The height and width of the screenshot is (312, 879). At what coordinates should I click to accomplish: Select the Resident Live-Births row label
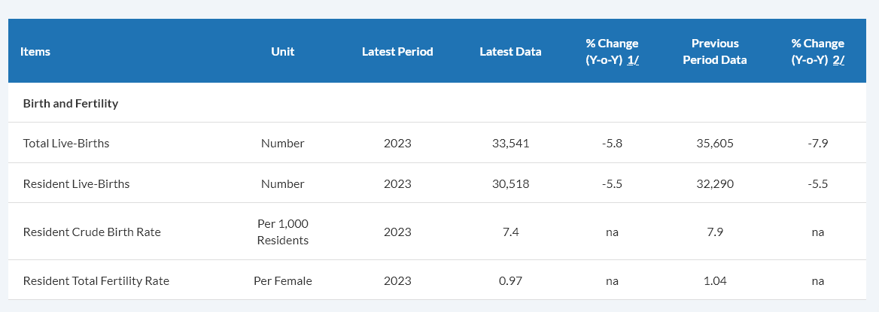[x=76, y=183]
